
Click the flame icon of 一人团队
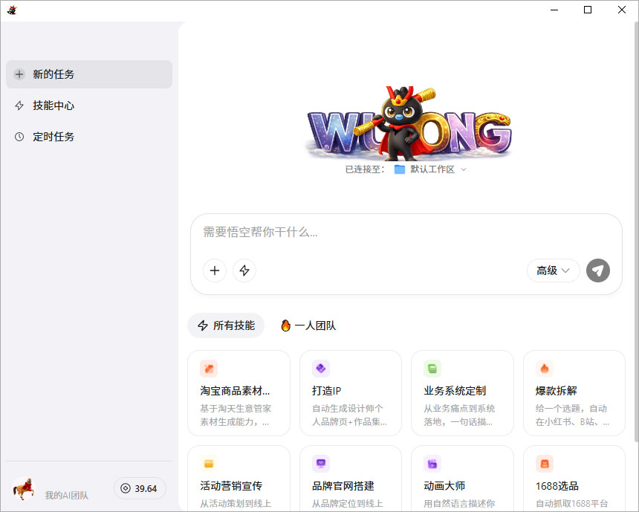click(285, 325)
